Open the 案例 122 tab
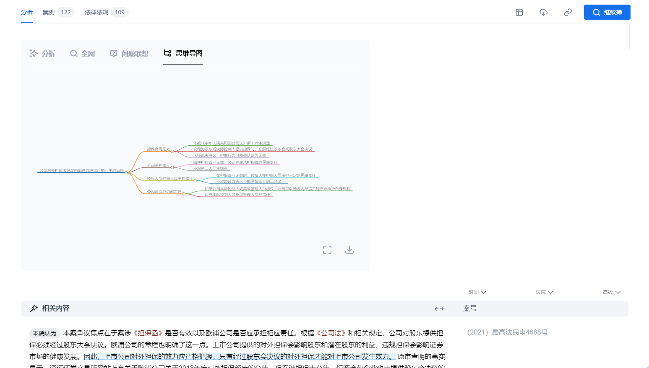 (58, 12)
